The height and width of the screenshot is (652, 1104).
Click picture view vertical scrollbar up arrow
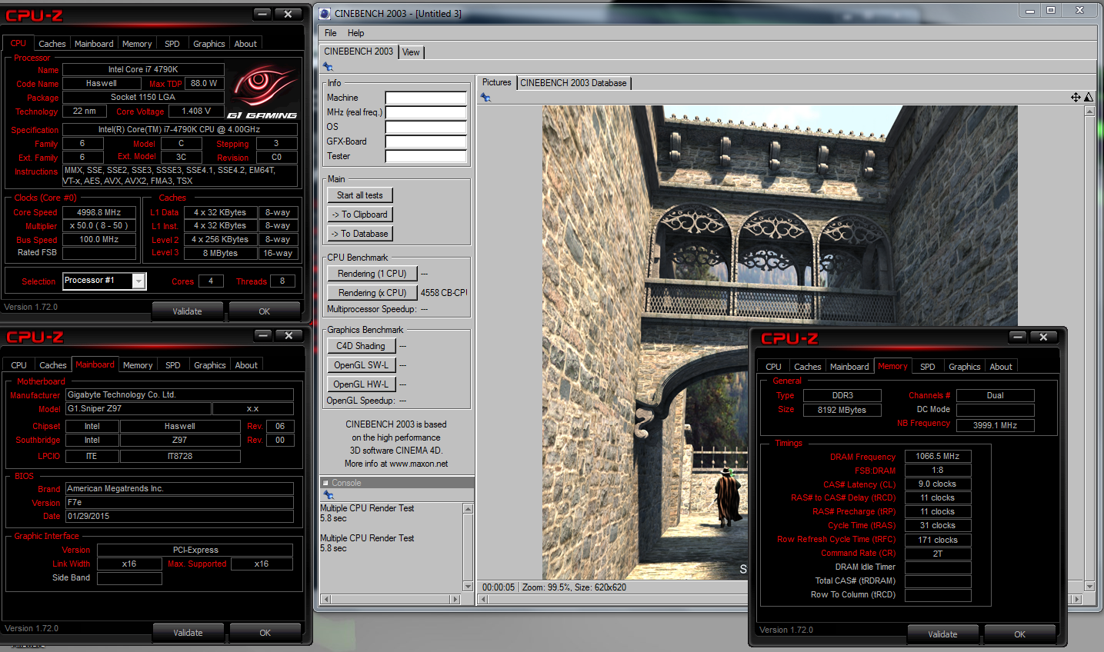pos(1089,111)
